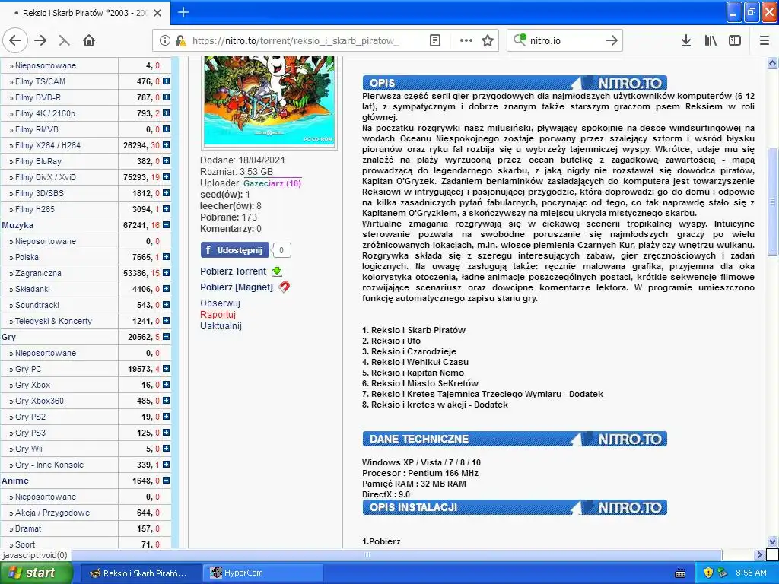Open site information icon in the address bar

165,41
